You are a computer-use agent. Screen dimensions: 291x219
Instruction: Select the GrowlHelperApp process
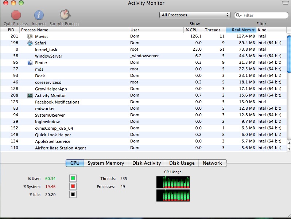click(143, 89)
